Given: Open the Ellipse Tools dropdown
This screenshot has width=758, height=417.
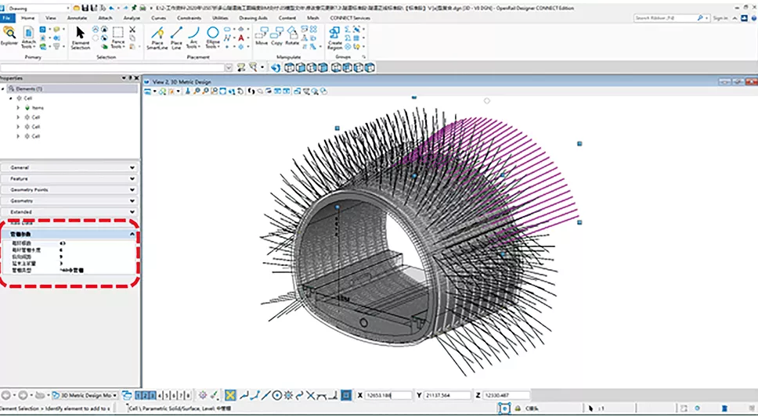Looking at the screenshot, I should point(213,38).
